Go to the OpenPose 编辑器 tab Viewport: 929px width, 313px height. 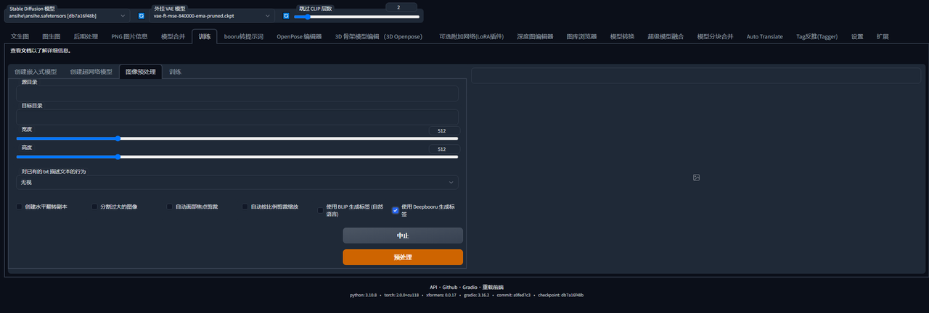[x=299, y=36]
